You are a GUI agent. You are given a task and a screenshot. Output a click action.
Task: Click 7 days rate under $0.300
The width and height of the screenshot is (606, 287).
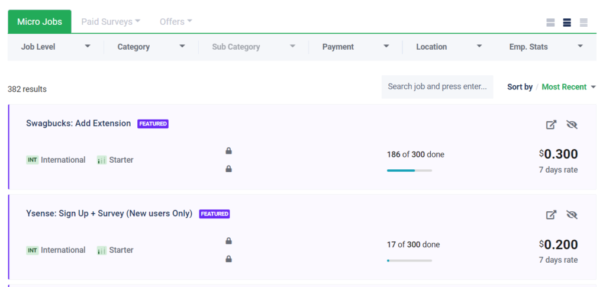click(559, 170)
